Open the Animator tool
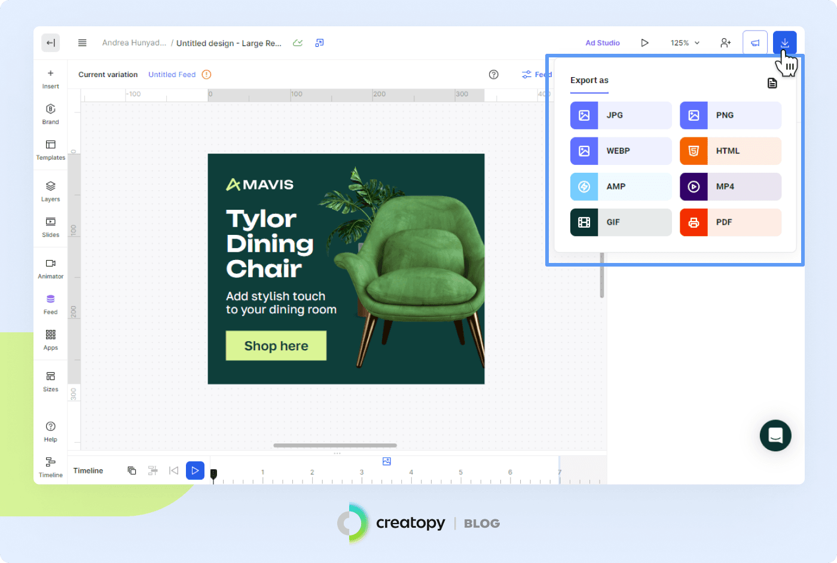Screen dimensions: 837x563 (50, 268)
